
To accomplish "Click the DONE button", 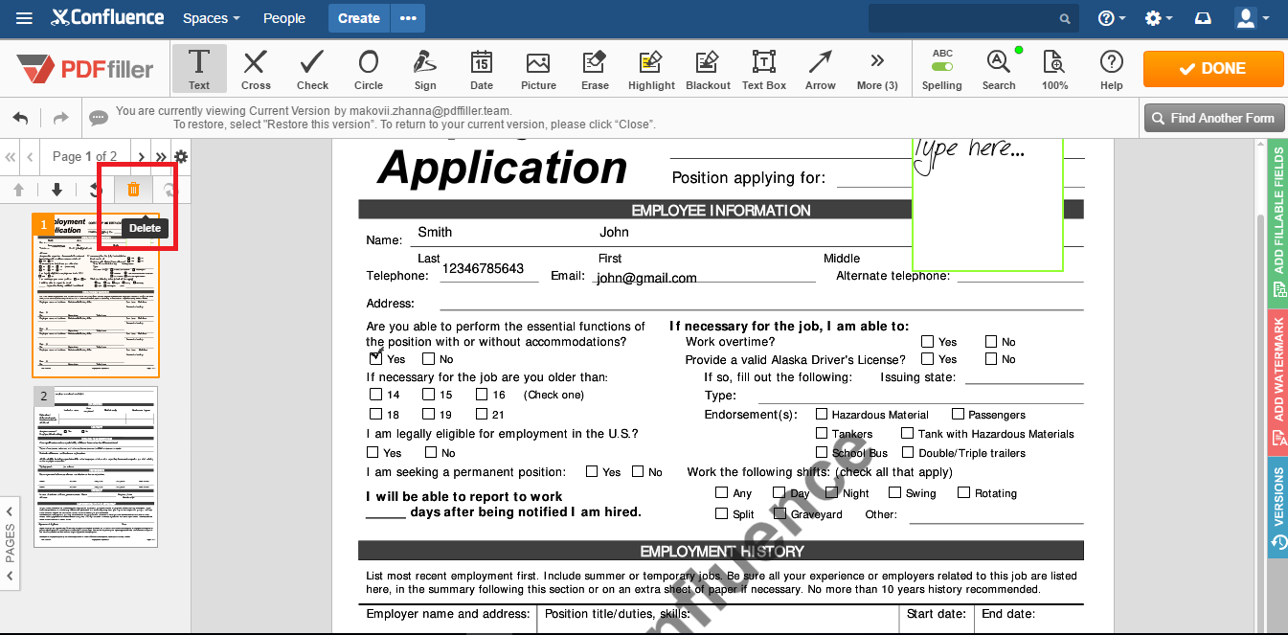I will (x=1213, y=68).
